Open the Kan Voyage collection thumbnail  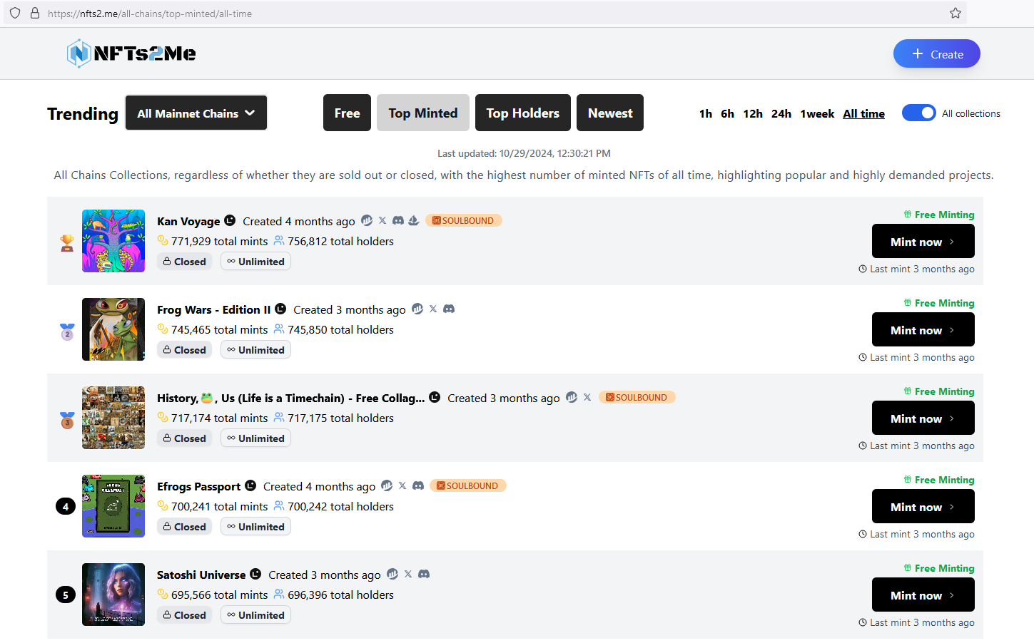point(113,241)
